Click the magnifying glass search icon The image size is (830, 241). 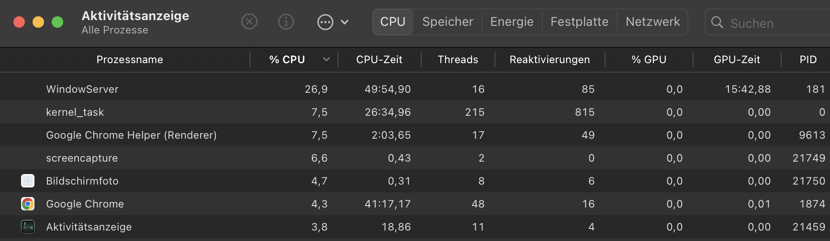(717, 22)
